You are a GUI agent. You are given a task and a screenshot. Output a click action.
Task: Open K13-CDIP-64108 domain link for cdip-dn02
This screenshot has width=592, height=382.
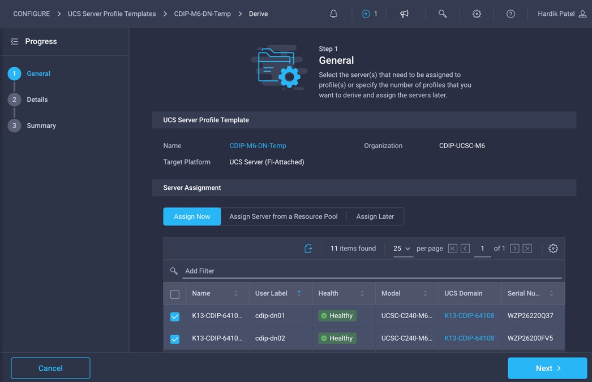tap(469, 338)
